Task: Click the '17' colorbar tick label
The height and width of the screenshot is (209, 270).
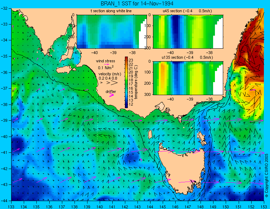Action: click(131, 84)
